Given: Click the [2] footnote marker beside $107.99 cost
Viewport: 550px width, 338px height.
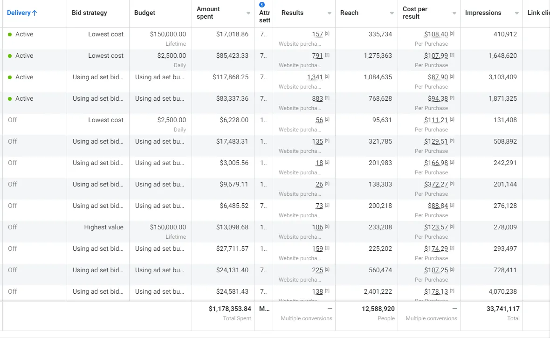Looking at the screenshot, I should (x=452, y=55).
